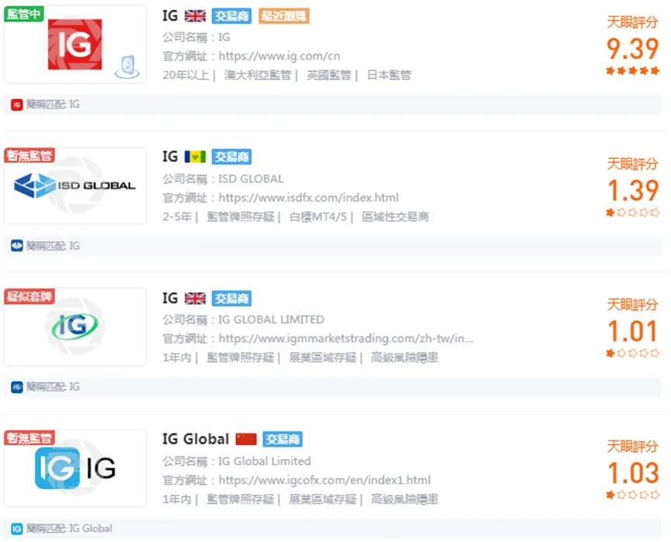Click the UK flag on first IG listing
This screenshot has height=542, width=671.
tap(195, 16)
